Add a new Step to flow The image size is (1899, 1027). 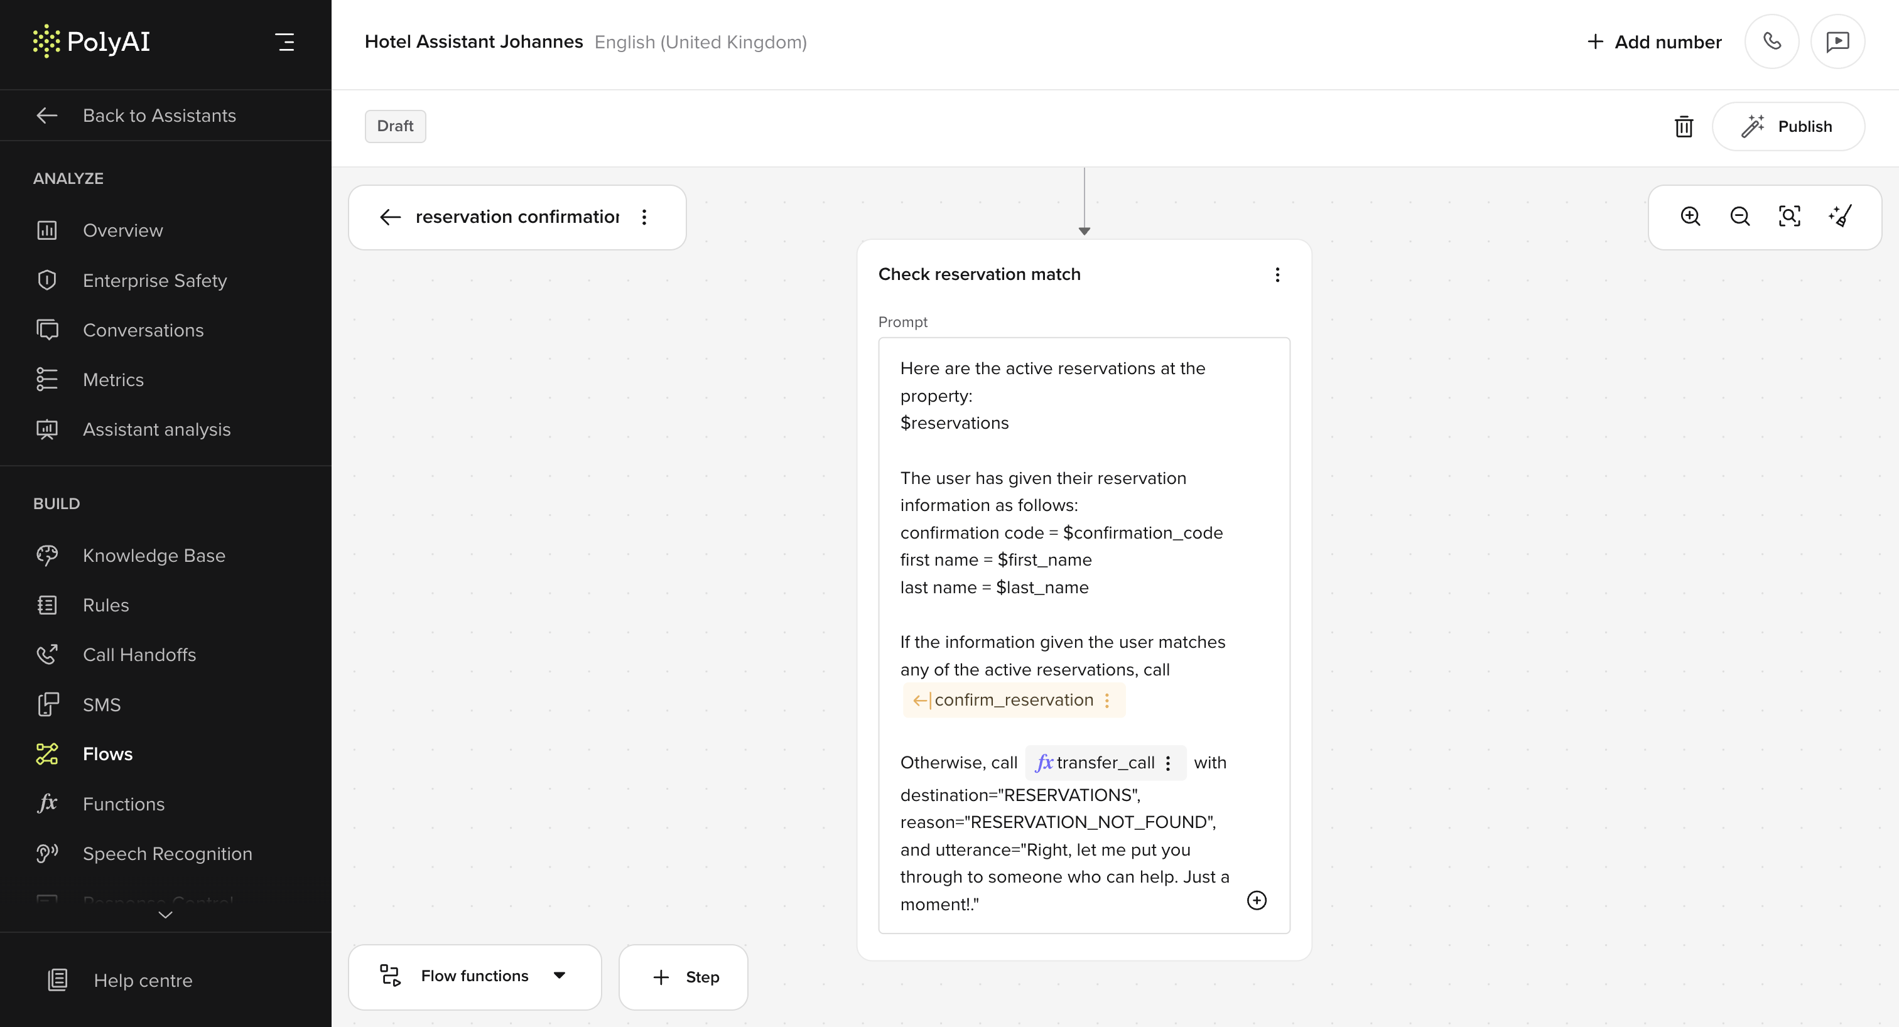point(683,977)
